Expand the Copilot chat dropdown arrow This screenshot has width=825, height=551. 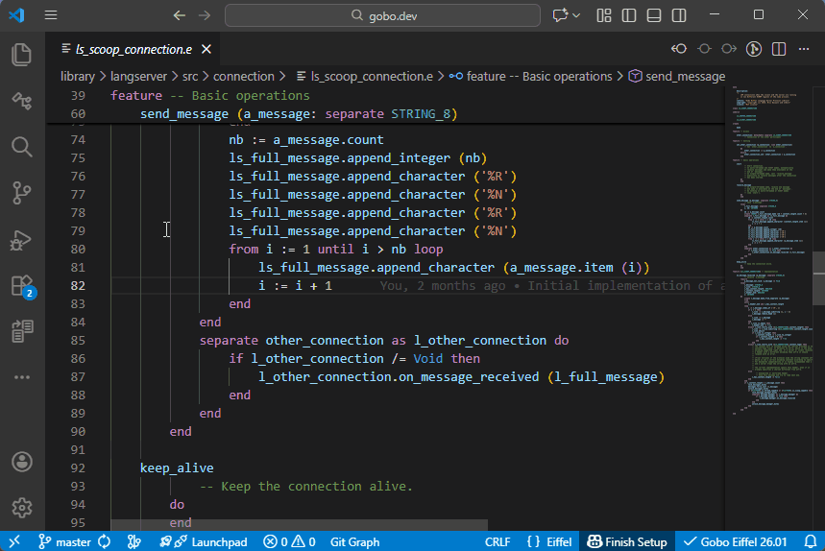pyautogui.click(x=576, y=15)
